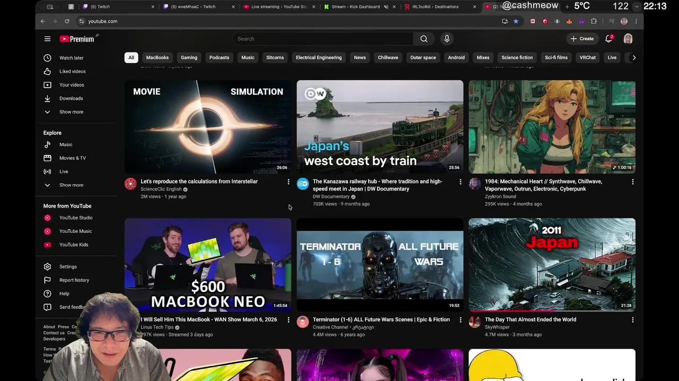Open options menu for Kanazawa railway video

pyautogui.click(x=460, y=182)
